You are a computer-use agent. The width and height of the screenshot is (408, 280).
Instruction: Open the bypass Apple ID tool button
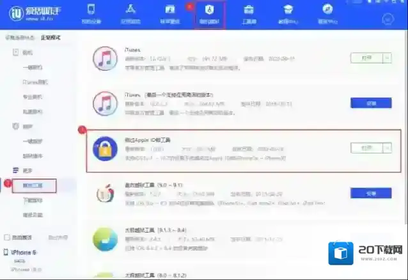(x=367, y=148)
